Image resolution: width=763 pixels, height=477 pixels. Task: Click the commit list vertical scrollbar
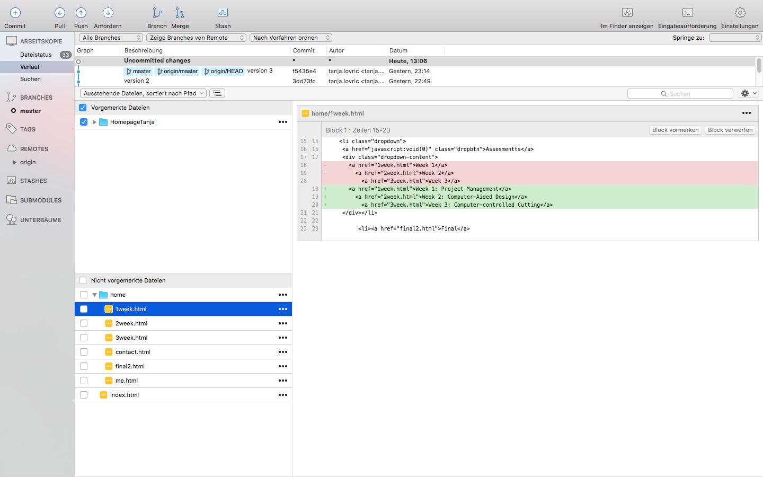tap(759, 65)
